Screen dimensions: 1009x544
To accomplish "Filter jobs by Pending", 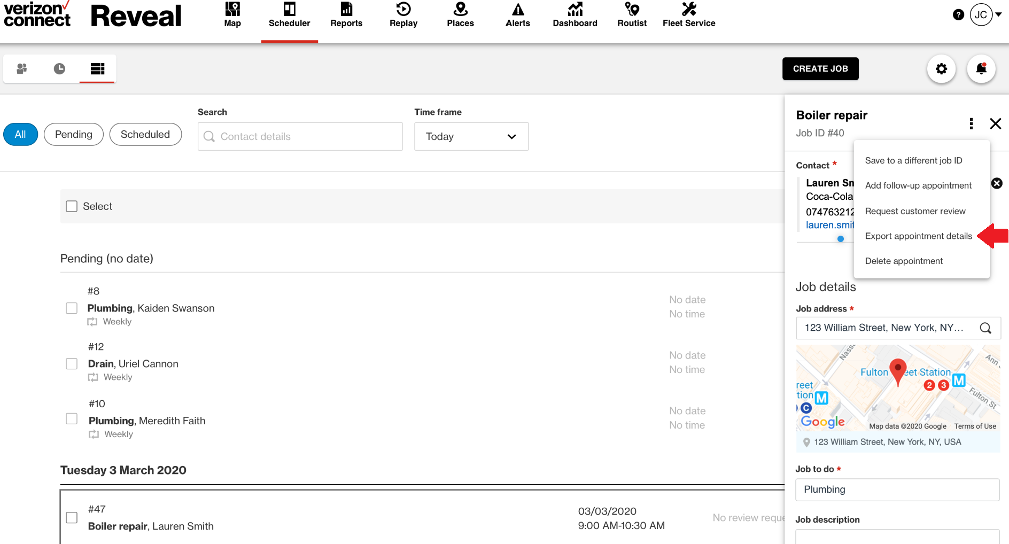I will pyautogui.click(x=74, y=135).
